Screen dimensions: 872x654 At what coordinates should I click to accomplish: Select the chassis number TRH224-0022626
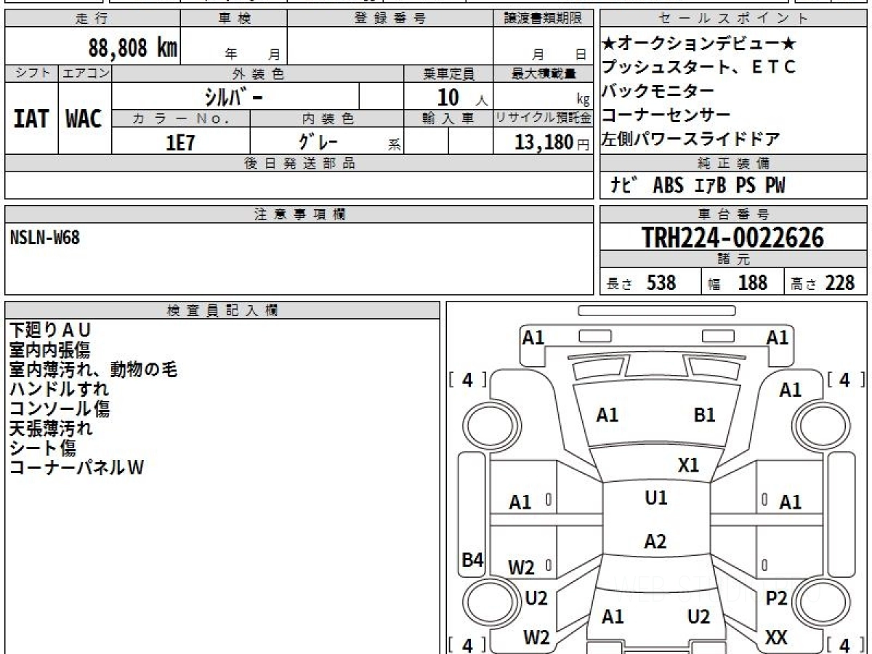(x=733, y=238)
